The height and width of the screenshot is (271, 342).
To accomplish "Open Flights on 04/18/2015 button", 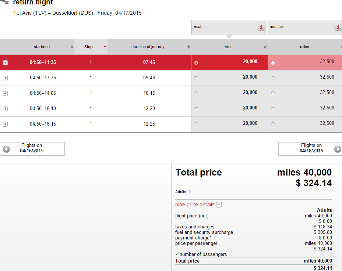I will (310, 149).
